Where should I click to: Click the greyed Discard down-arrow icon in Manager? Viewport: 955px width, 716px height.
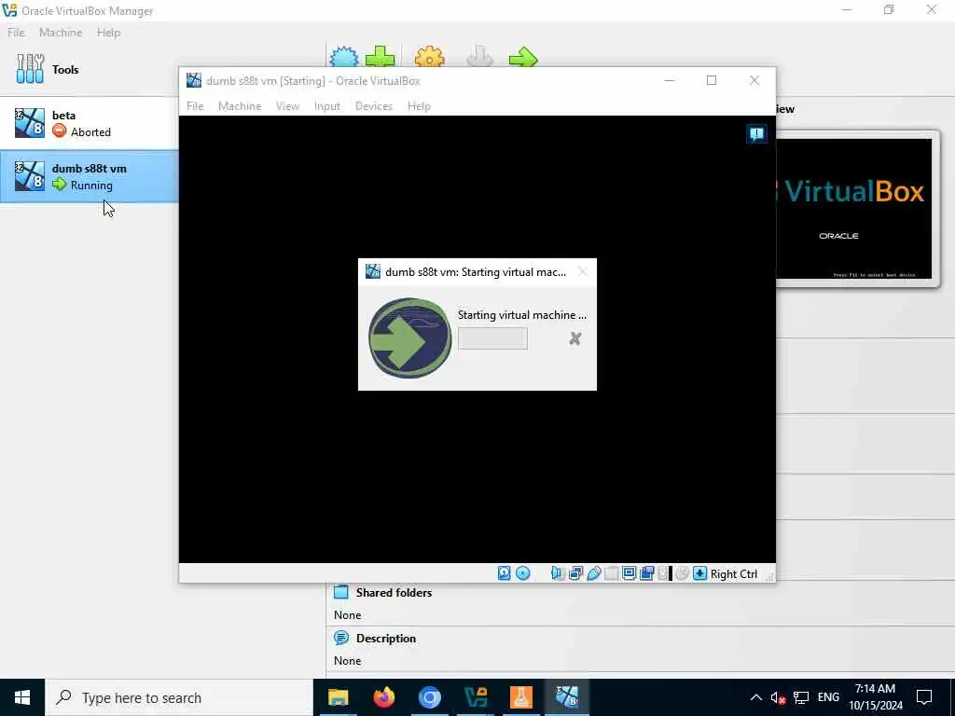click(x=479, y=57)
